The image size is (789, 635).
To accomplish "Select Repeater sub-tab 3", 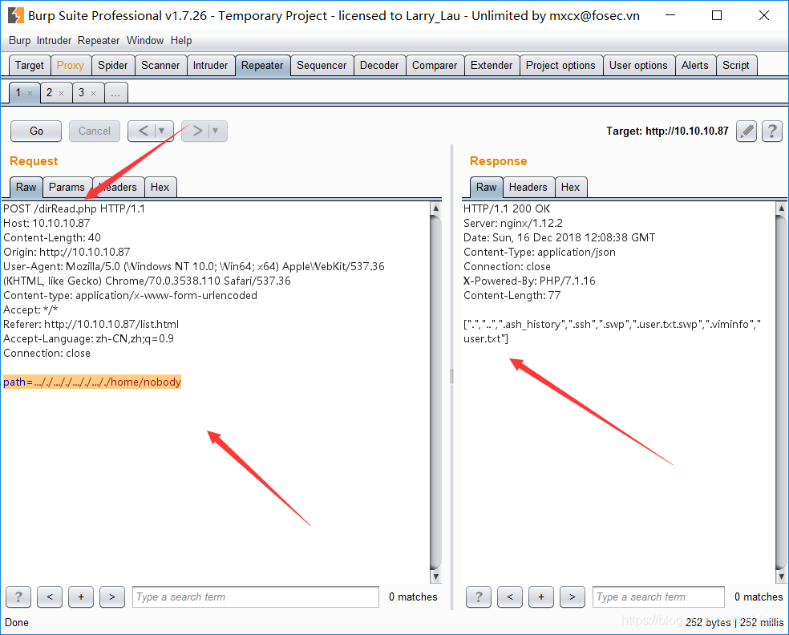I will (81, 92).
